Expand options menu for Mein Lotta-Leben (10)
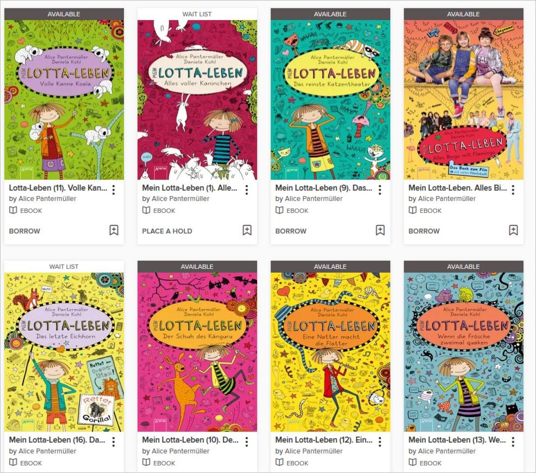The width and height of the screenshot is (536, 473). coord(247,442)
